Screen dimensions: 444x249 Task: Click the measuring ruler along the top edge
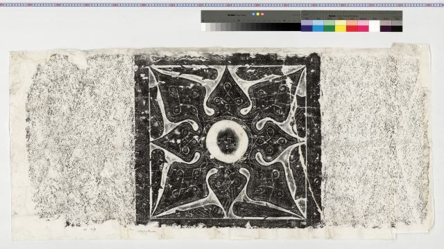click(x=222, y=5)
